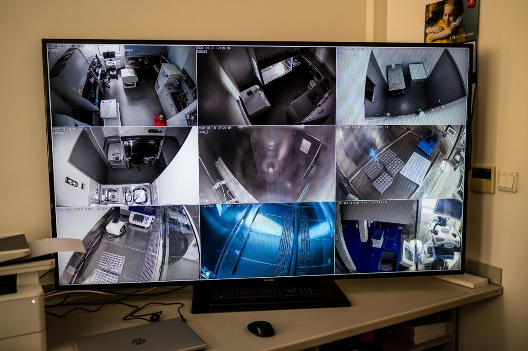Select the blue-tinted empty cabinet feed
The width and height of the screenshot is (528, 351).
tap(267, 240)
